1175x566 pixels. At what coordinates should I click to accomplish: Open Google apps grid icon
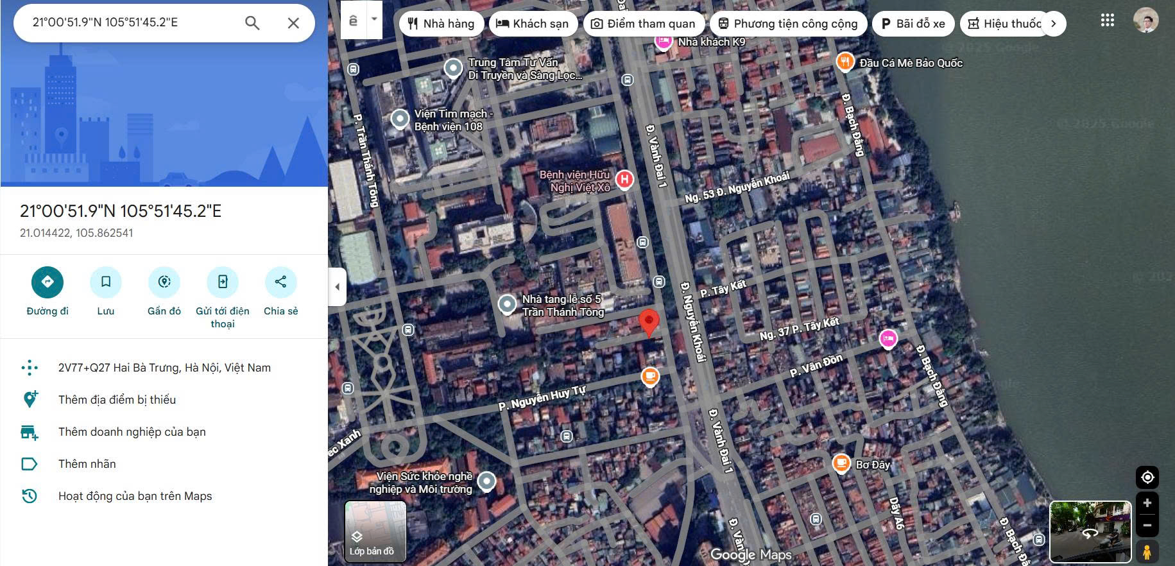coord(1107,21)
